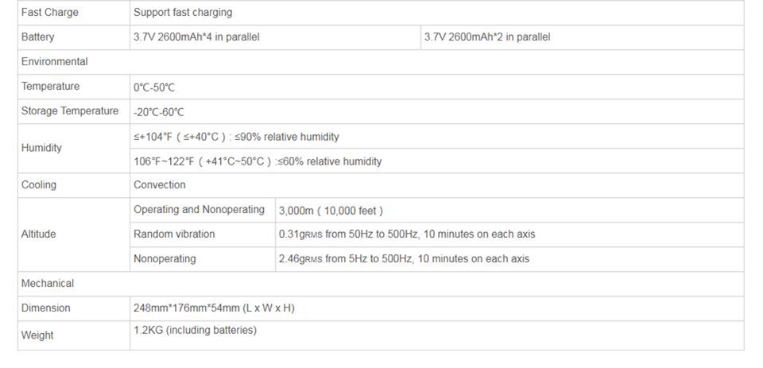Click the '2600mAh*4 in parallel' battery cell
The width and height of the screenshot is (763, 368).
coord(196,37)
